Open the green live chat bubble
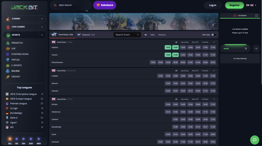262x146 pixels. (255, 140)
